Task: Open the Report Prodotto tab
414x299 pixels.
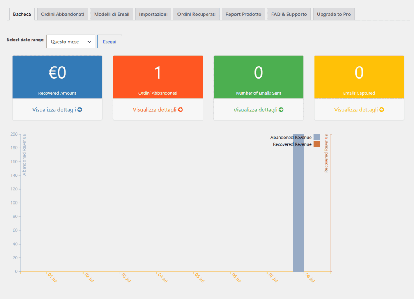Action: tap(243, 14)
